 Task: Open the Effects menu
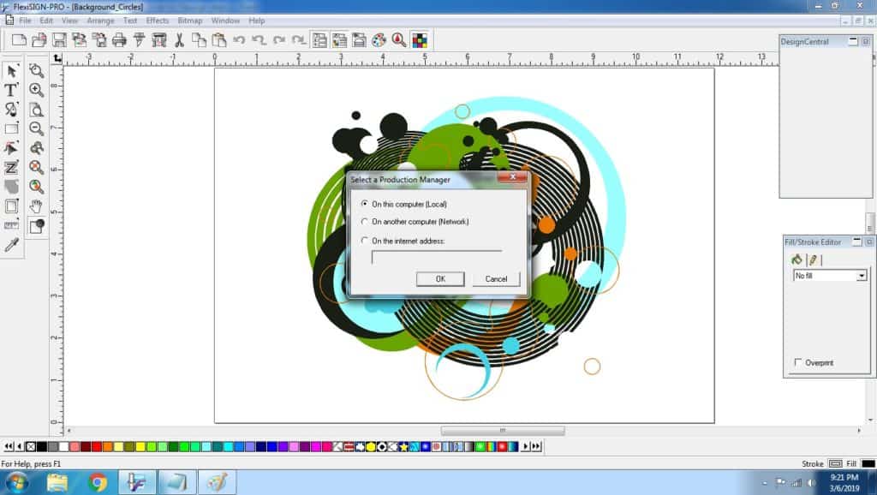click(158, 21)
